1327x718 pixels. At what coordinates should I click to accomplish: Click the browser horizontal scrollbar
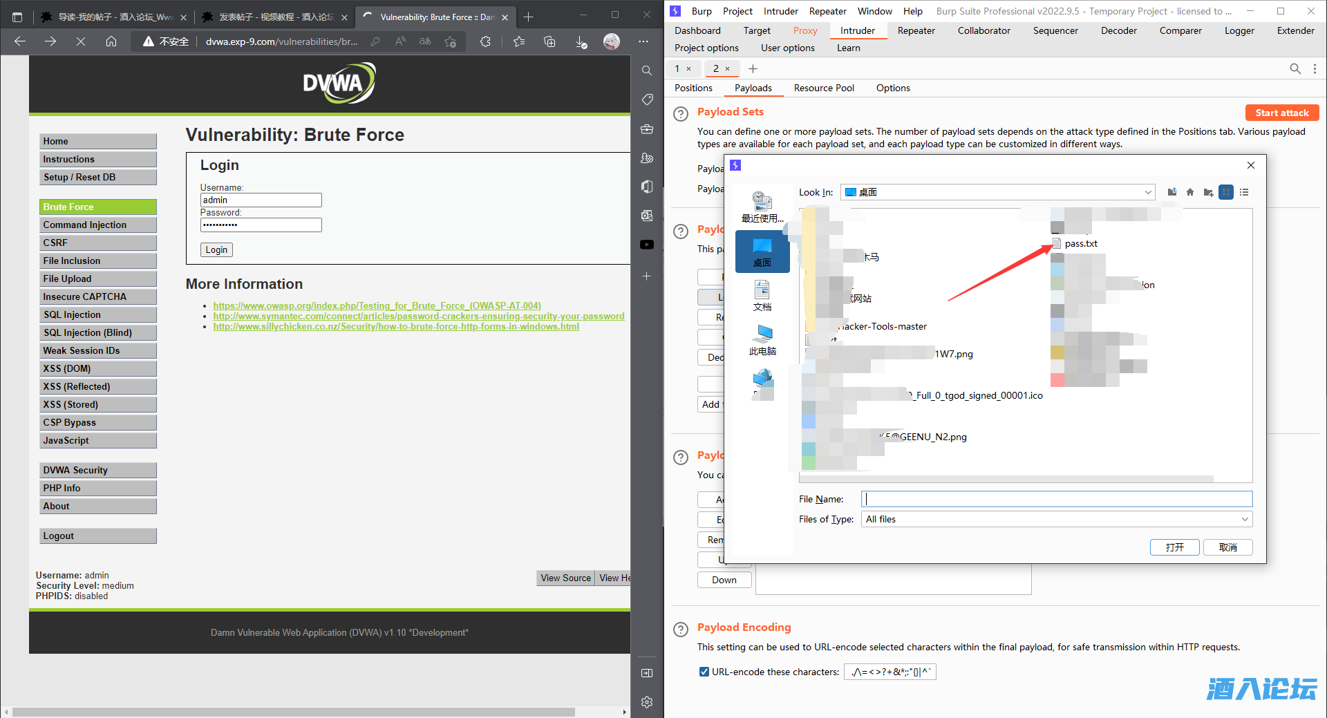[294, 712]
